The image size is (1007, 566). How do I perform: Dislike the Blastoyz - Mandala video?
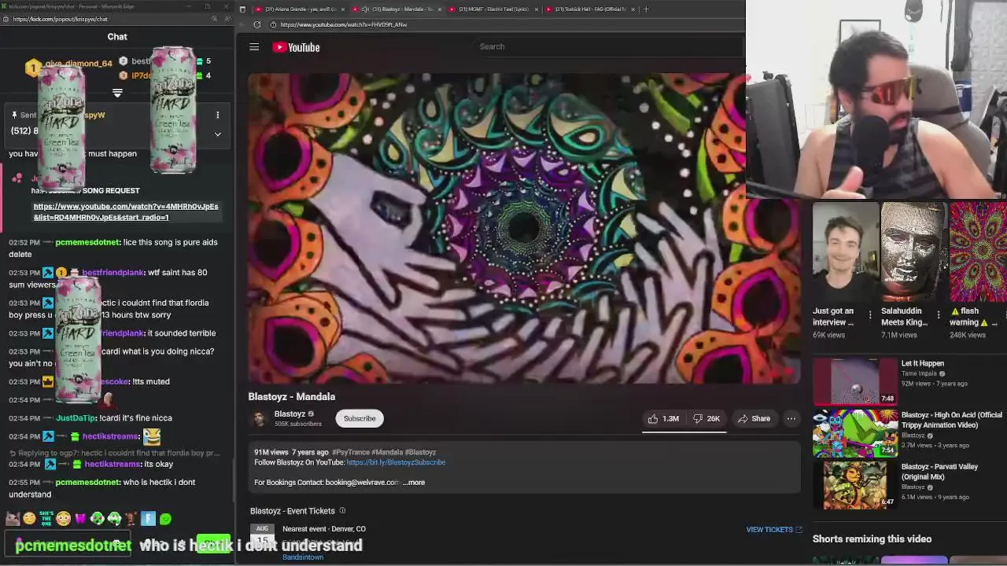pyautogui.click(x=706, y=419)
